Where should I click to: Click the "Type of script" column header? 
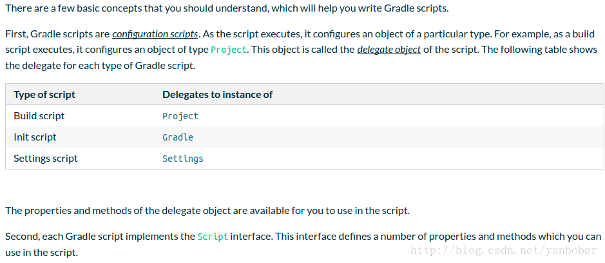pos(44,95)
